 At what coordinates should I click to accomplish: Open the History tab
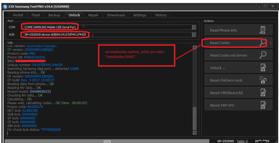tap(161, 15)
